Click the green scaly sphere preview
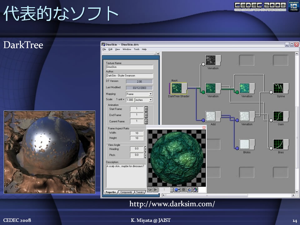Viewport: 300px width, 225px height. coord(177,158)
